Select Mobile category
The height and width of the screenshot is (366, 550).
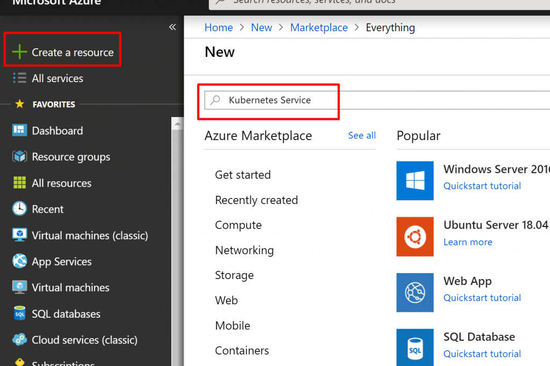[x=233, y=326]
